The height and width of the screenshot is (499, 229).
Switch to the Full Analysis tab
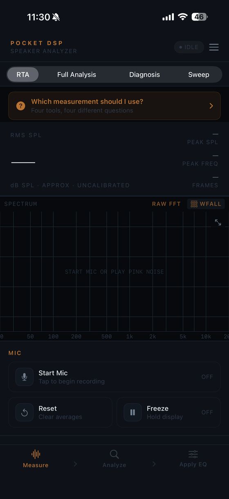pos(76,75)
